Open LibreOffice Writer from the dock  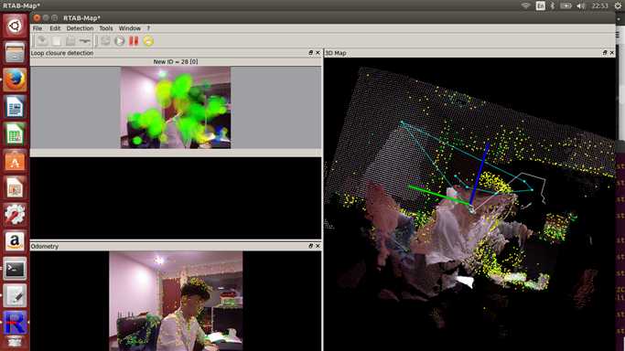tap(15, 107)
